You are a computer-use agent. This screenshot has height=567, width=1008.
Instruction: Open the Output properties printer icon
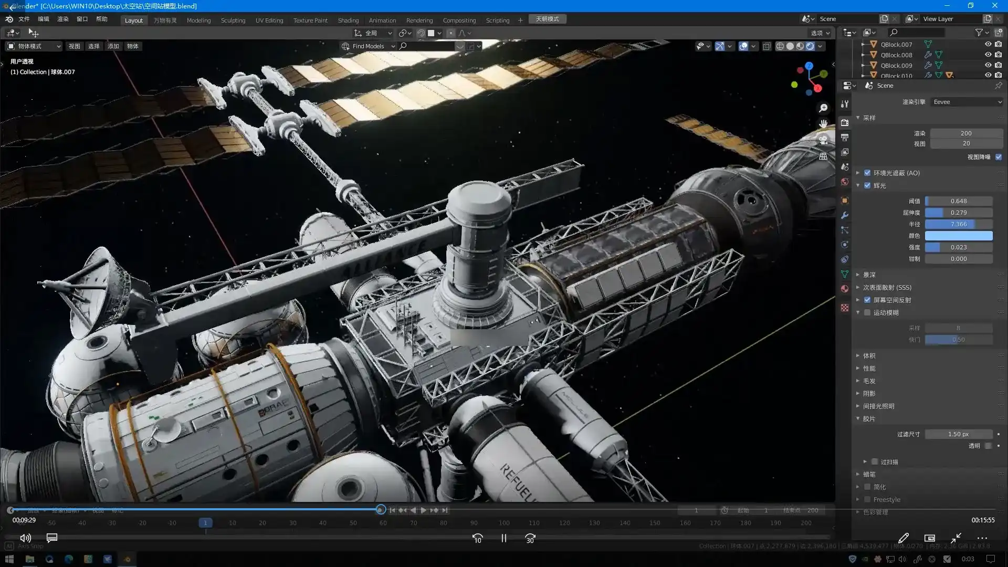[844, 138]
